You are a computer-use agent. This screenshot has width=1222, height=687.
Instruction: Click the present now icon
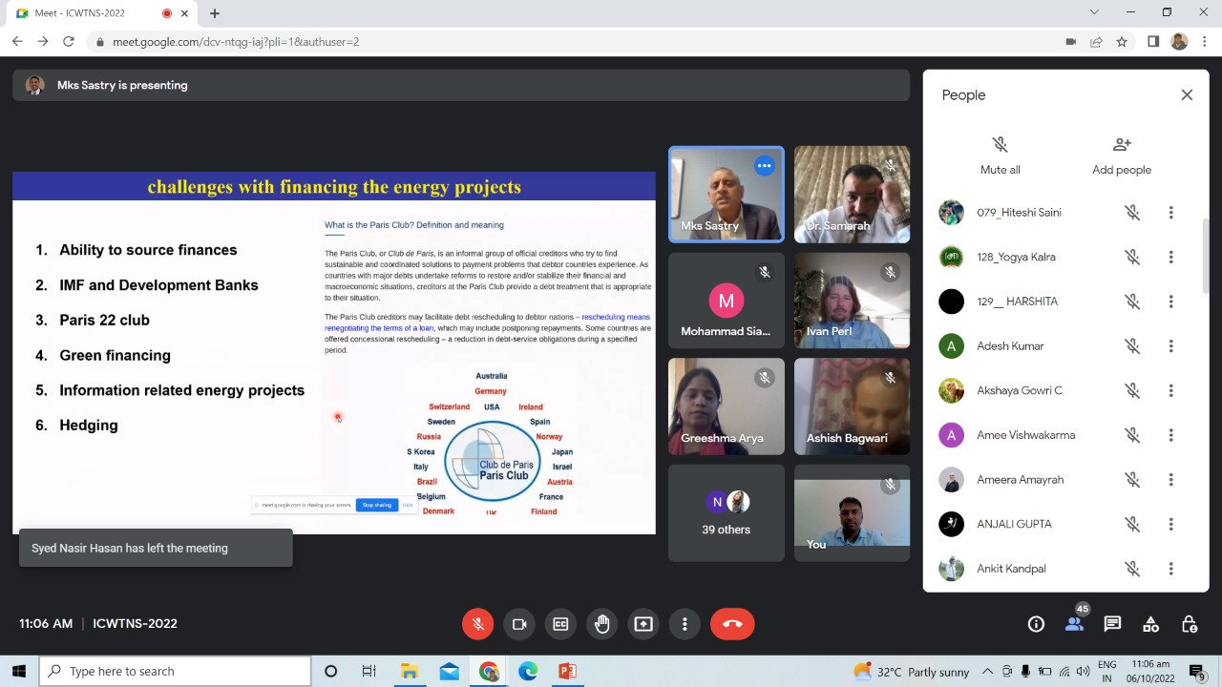(643, 624)
